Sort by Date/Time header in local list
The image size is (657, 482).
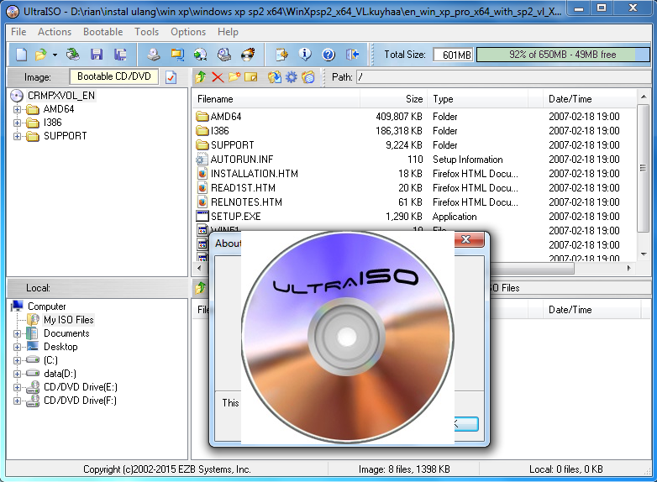(x=591, y=310)
